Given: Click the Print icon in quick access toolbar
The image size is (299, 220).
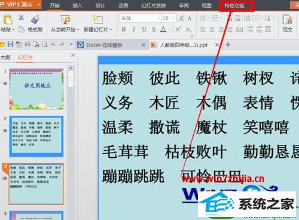Looking at the screenshot, I should (28, 44).
